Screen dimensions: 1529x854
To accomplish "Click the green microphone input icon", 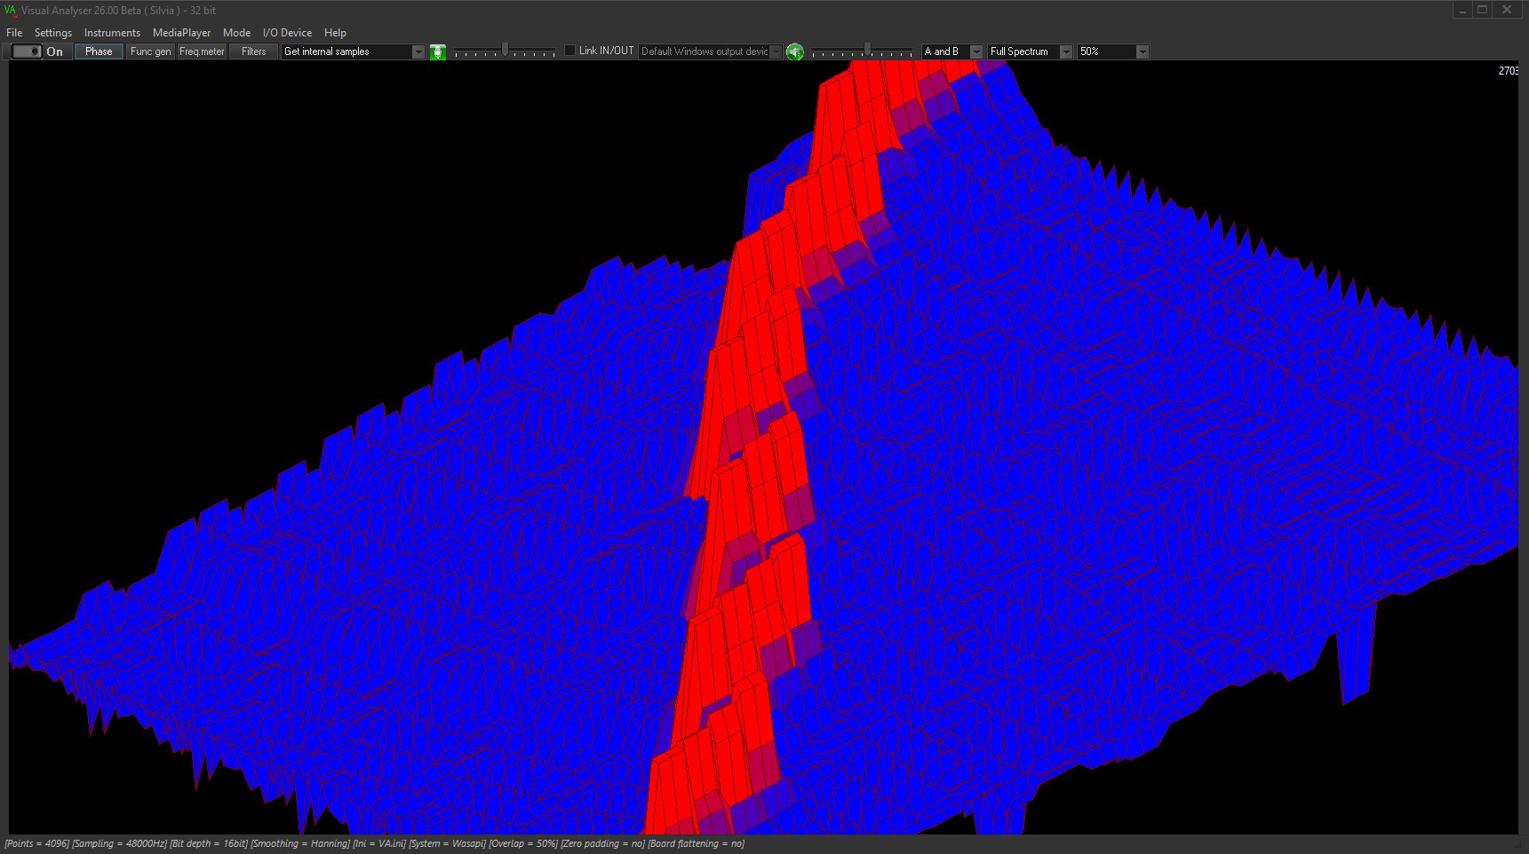I will [438, 52].
